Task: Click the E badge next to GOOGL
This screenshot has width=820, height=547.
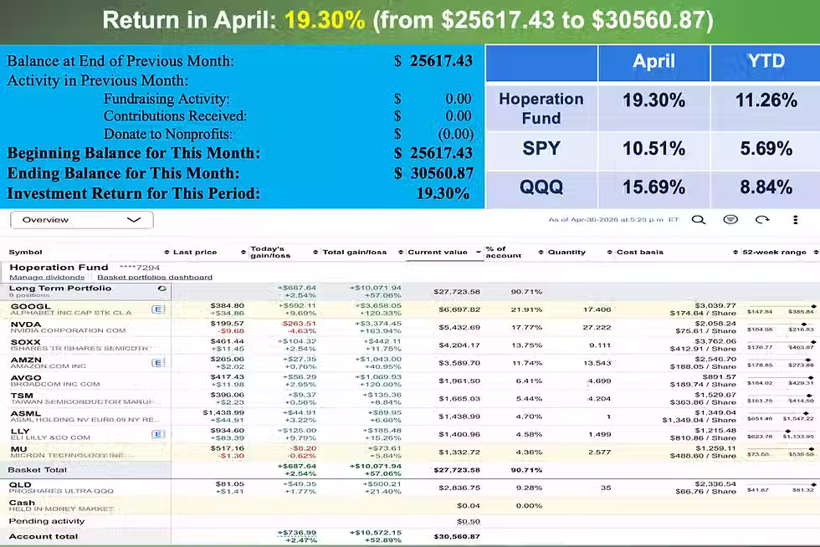Action: click(157, 309)
